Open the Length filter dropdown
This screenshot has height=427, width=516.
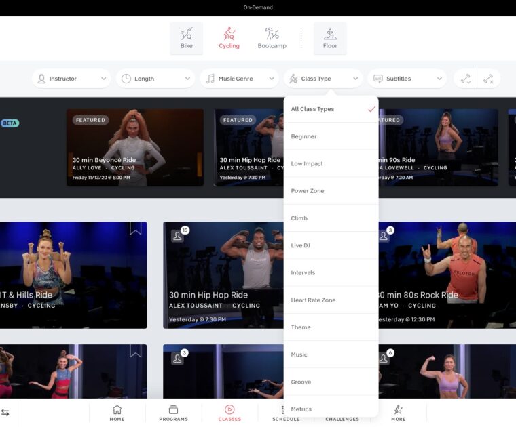pos(155,79)
